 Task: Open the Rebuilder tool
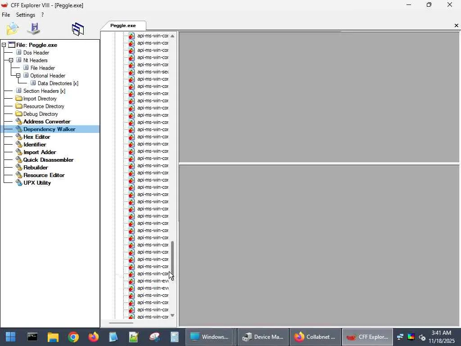[x=36, y=168]
